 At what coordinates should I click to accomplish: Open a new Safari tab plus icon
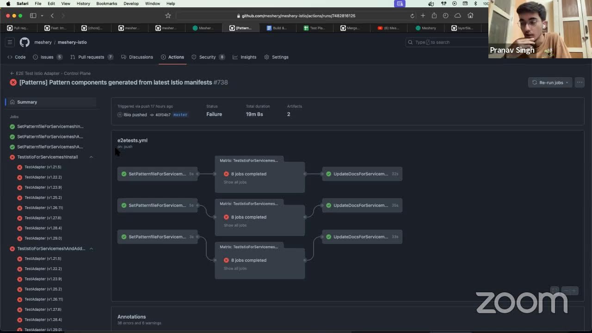point(423,15)
